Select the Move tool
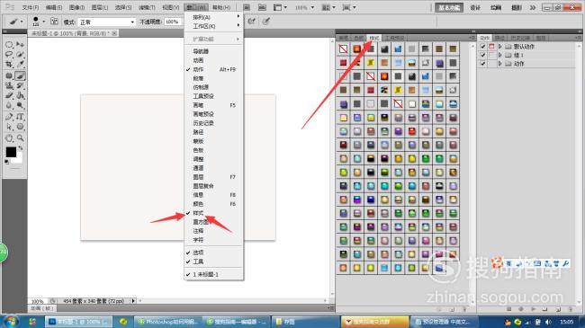The height and width of the screenshot is (328, 585). point(20,44)
